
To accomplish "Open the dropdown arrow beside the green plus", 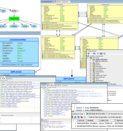I will [92, 54].
